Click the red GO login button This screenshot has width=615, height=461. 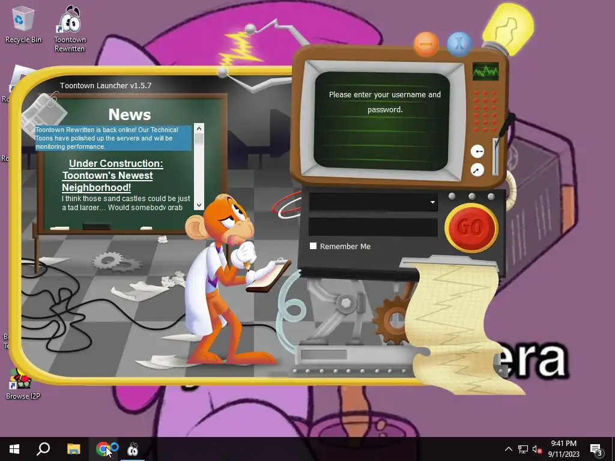[x=471, y=227]
